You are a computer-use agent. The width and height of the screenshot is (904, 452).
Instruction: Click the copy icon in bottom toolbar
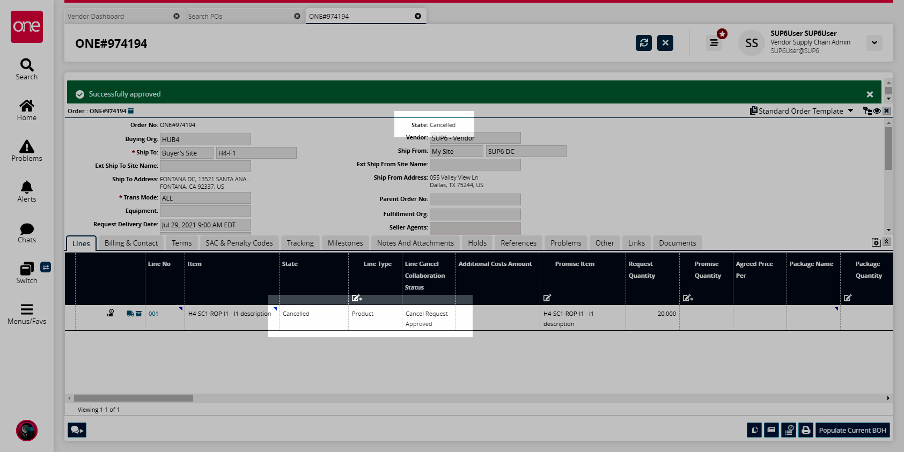pos(754,430)
